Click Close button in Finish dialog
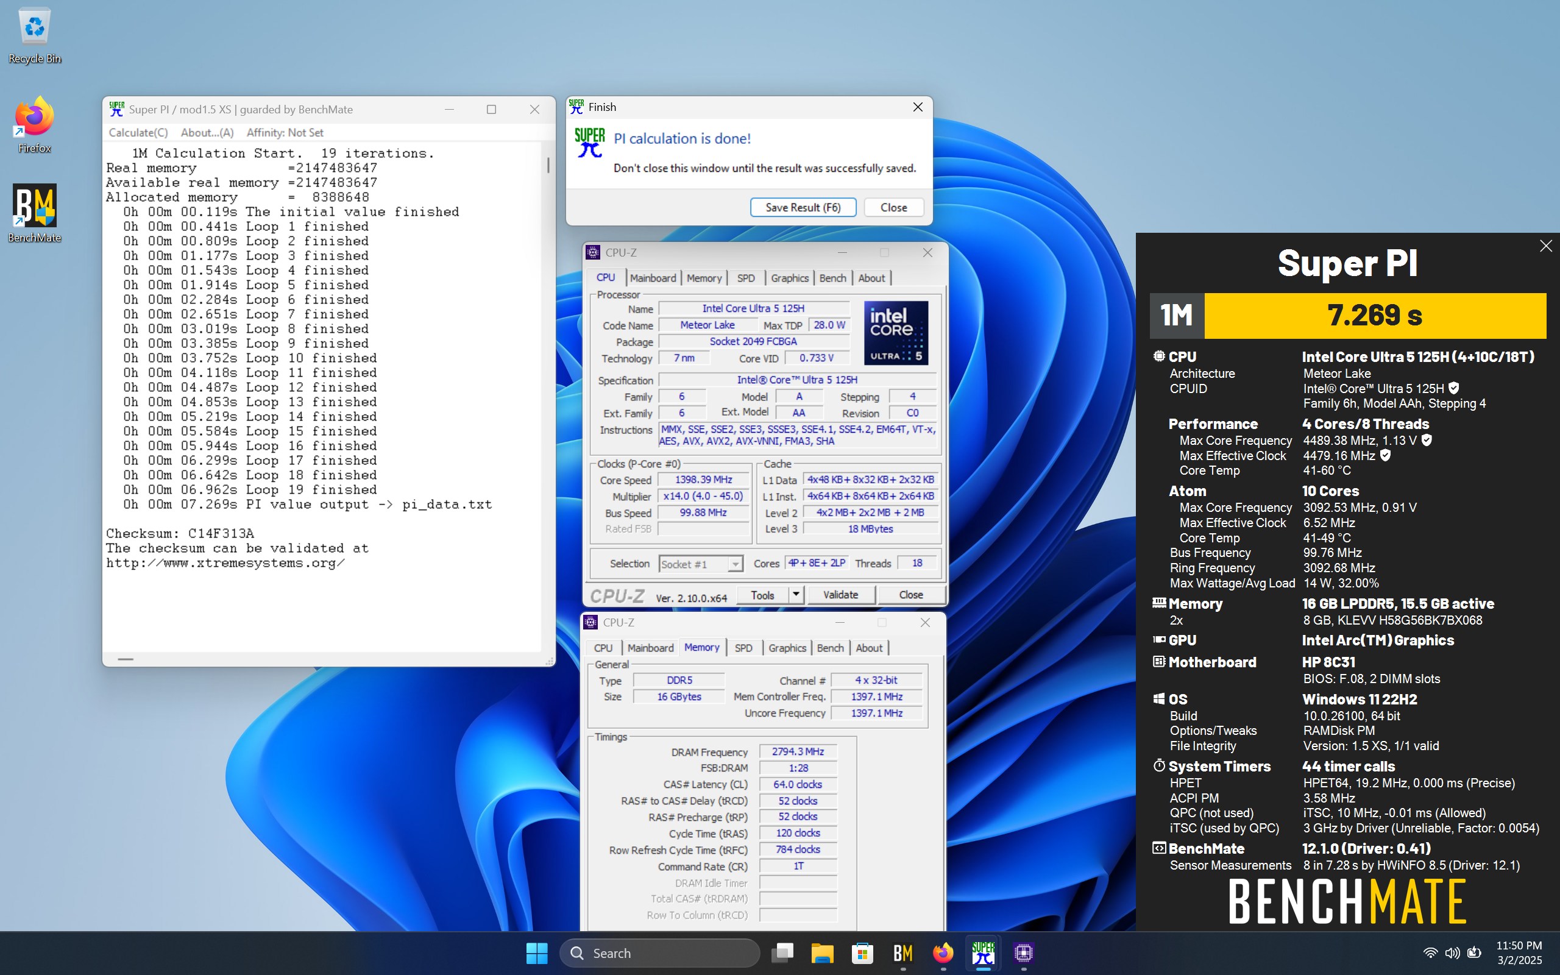 [893, 208]
